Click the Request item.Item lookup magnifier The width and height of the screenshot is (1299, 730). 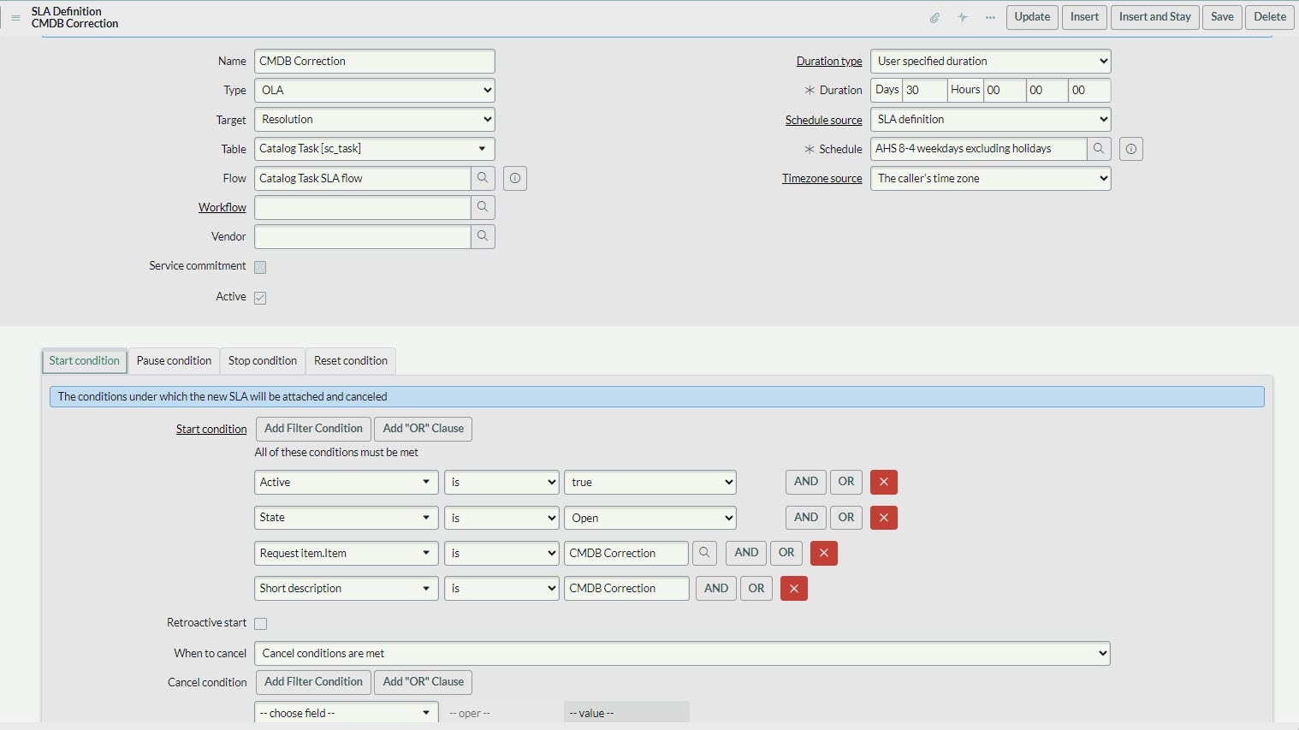[x=704, y=553]
